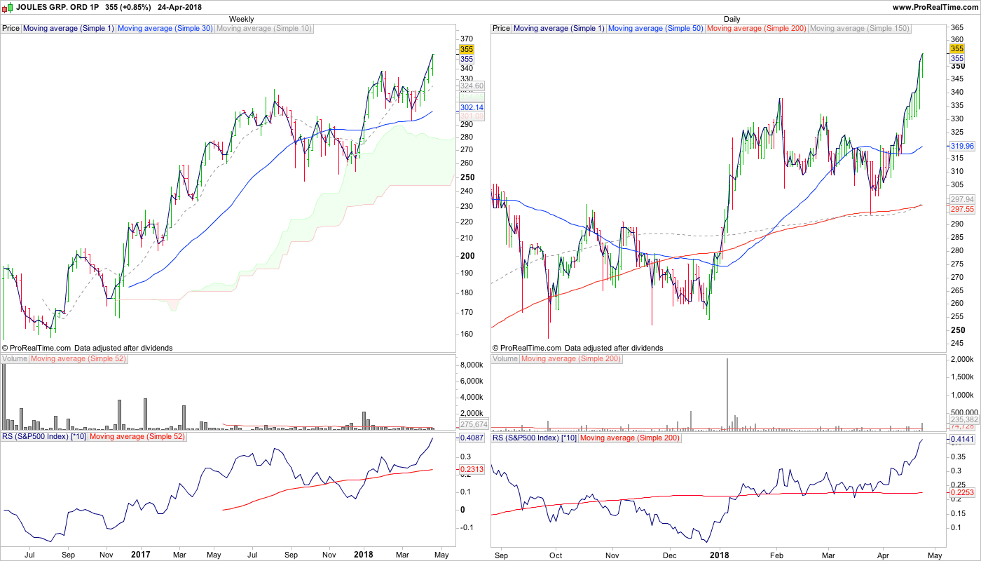Image resolution: width=981 pixels, height=561 pixels.
Task: Click the yellow 355 price tag on Daily axis
Action: click(956, 48)
